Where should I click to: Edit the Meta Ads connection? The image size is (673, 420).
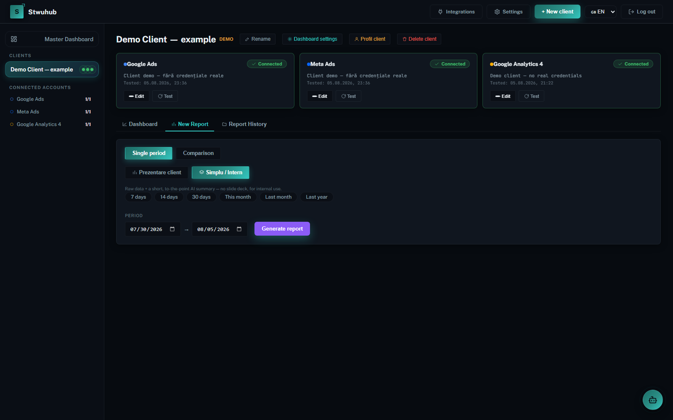tap(320, 96)
